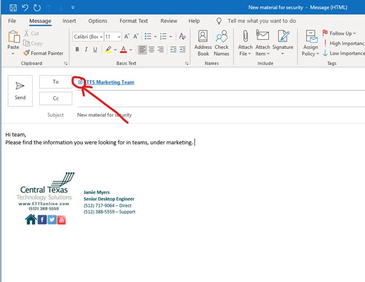The height and width of the screenshot is (282, 365).
Task: Click Increase Indent icon
Action: pyautogui.click(x=182, y=49)
